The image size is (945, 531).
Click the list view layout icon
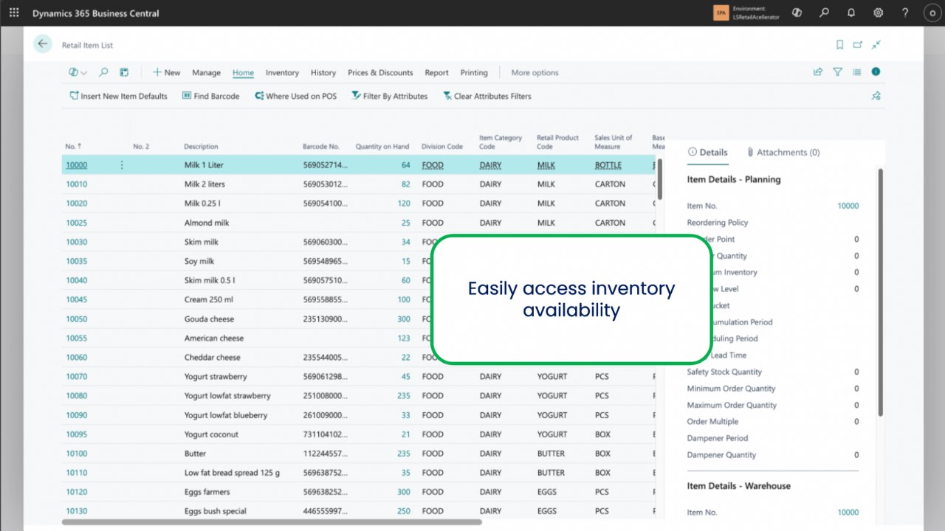click(x=857, y=72)
